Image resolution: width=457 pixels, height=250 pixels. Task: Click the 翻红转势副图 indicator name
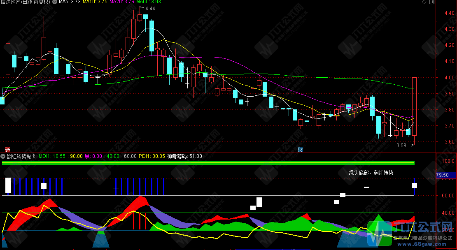[21, 156]
